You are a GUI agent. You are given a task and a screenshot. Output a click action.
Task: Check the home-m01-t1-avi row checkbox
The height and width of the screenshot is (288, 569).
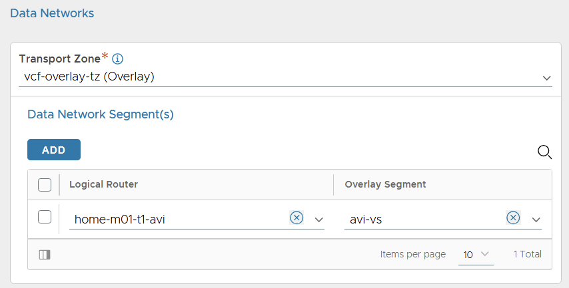tap(45, 217)
